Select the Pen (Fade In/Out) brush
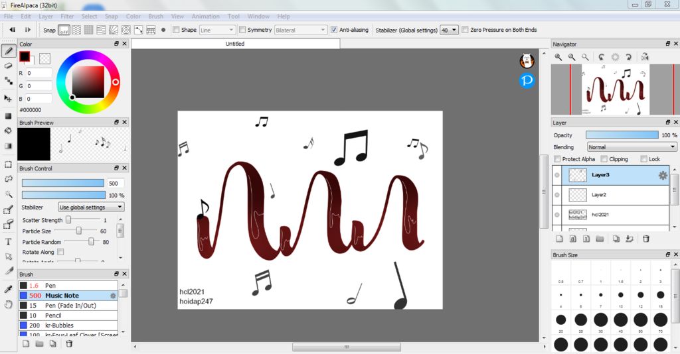This screenshot has width=680, height=354. pos(68,306)
